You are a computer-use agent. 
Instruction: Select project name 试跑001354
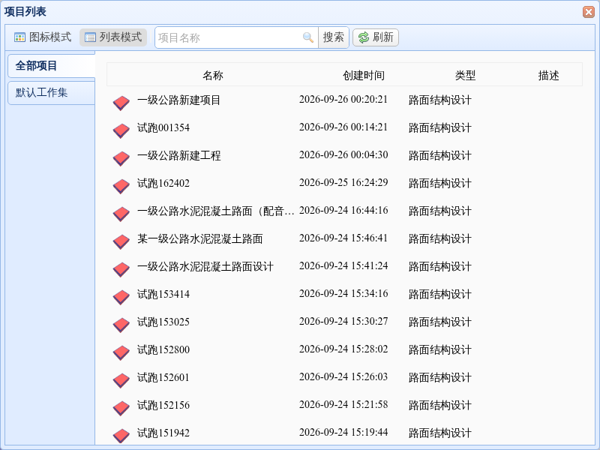163,127
